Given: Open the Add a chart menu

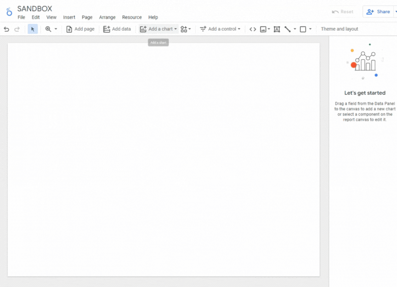Looking at the screenshot, I should (x=158, y=29).
